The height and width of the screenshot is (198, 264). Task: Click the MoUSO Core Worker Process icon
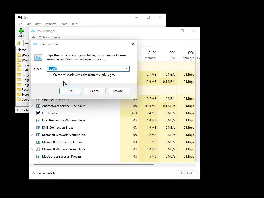(38, 156)
